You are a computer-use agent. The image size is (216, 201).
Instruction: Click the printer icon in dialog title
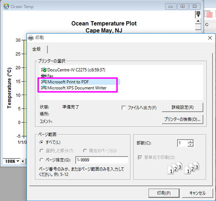click(31, 38)
